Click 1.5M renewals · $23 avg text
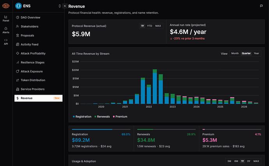This screenshot has width=269, height=166. click(154, 146)
